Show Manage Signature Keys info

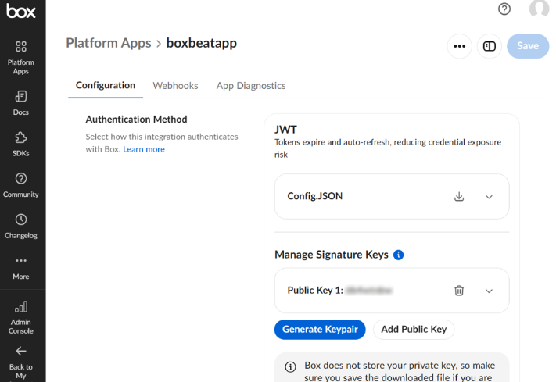(399, 255)
